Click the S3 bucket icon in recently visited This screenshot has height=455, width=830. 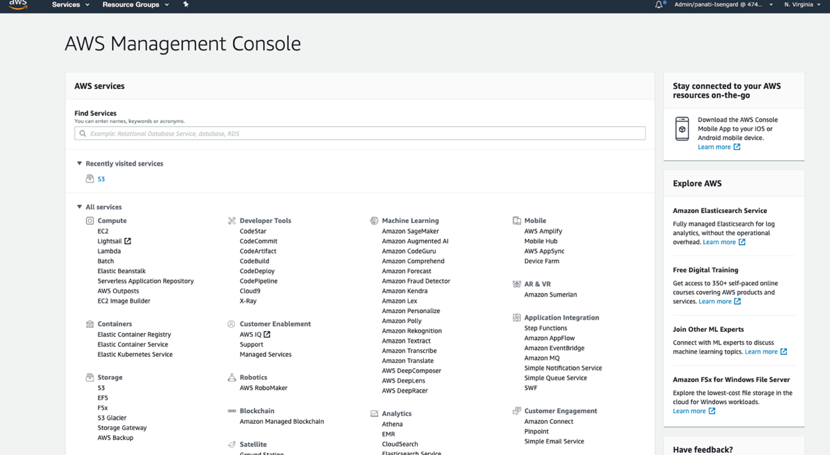point(90,178)
